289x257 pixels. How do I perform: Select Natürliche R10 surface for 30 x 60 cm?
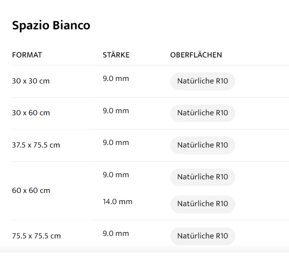203,113
